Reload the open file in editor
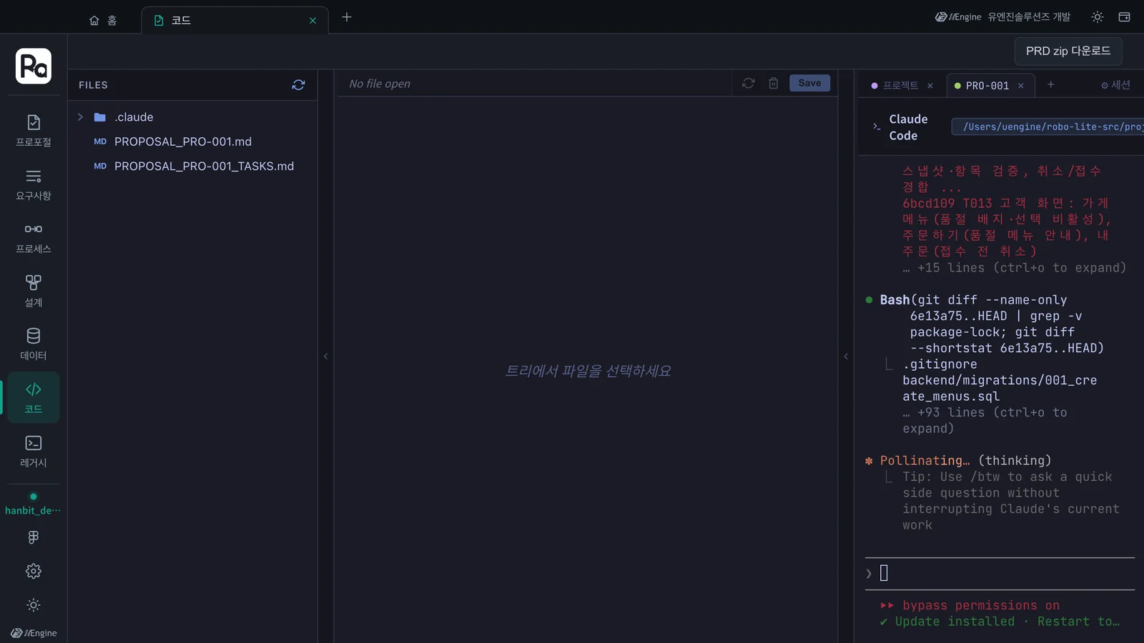Viewport: 1144px width, 643px height. pyautogui.click(x=749, y=84)
